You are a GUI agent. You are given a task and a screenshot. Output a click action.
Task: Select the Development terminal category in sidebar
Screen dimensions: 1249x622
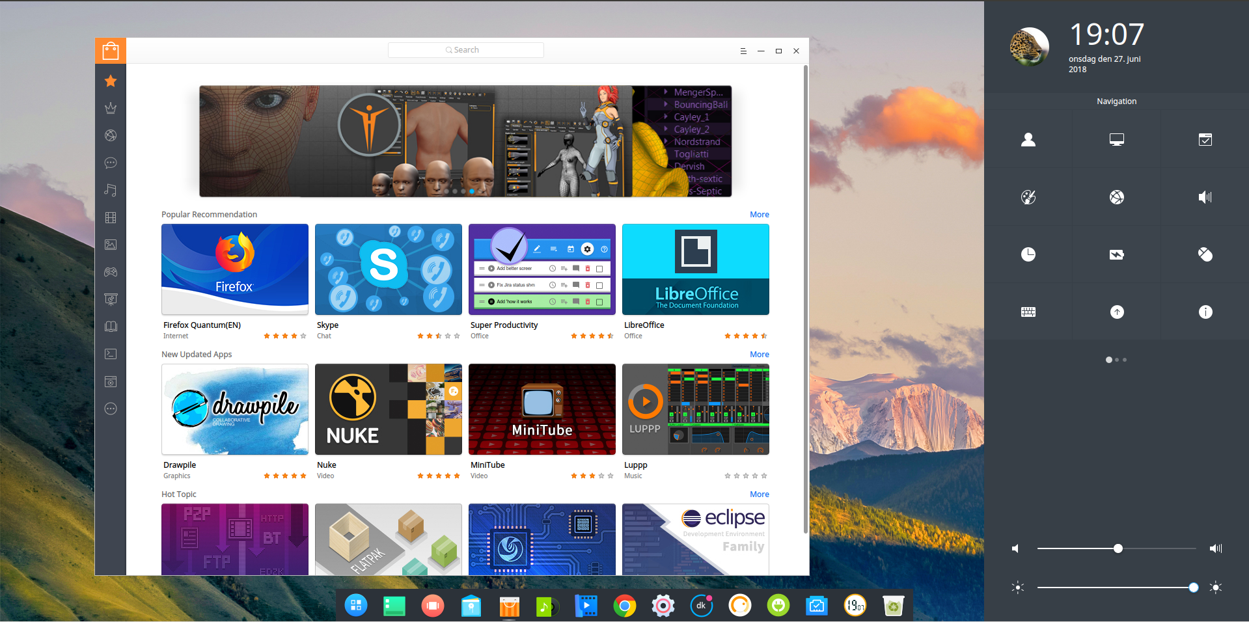click(x=111, y=354)
